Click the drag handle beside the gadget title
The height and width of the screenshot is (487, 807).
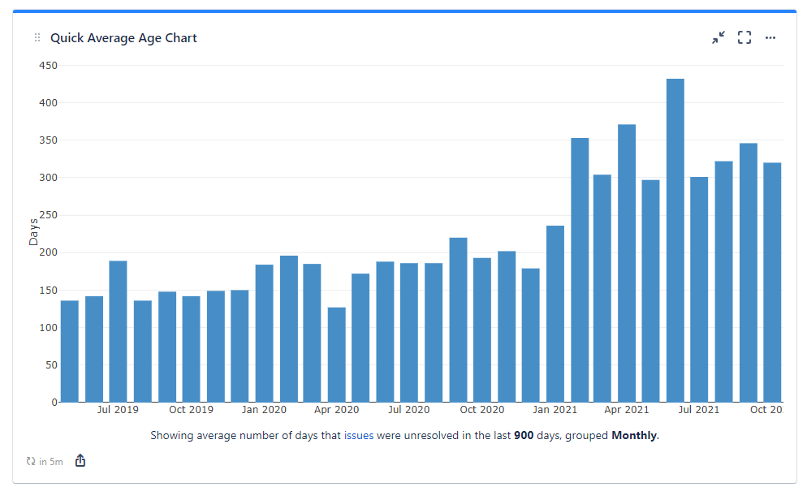36,37
